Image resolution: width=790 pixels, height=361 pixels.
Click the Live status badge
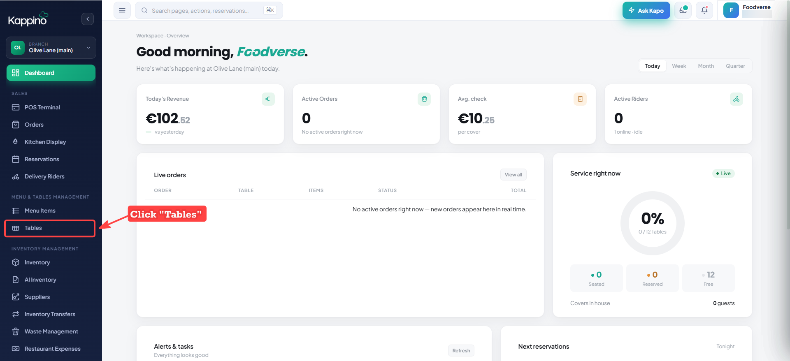tap(723, 174)
